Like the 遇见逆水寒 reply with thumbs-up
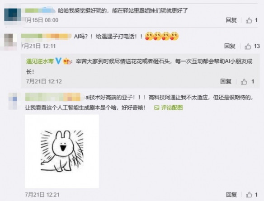Screen dimensions: 264x201 pos(244,82)
